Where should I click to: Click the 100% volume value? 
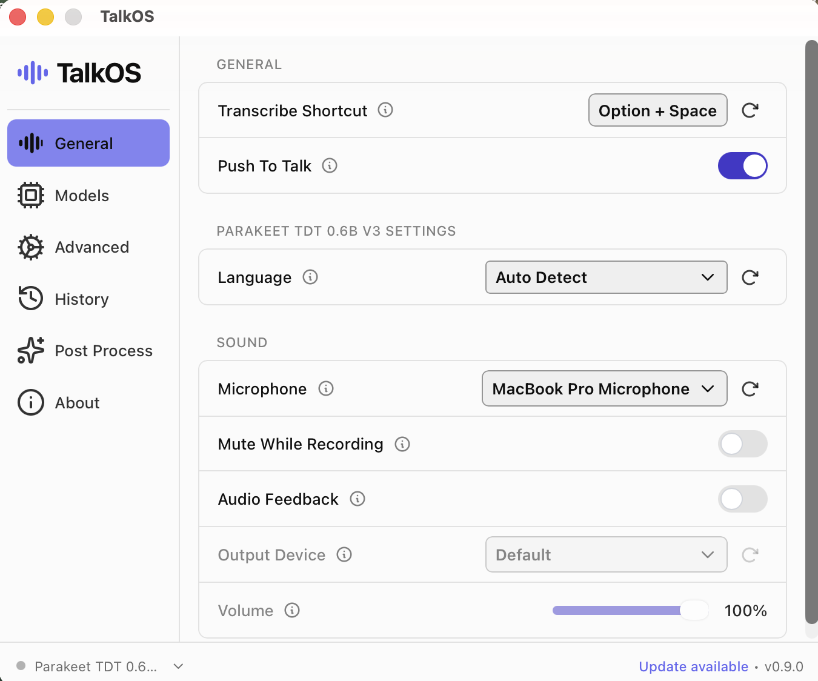[x=746, y=611]
